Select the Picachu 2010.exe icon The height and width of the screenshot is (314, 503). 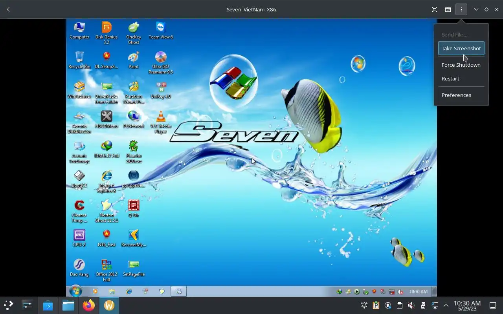coord(134,152)
